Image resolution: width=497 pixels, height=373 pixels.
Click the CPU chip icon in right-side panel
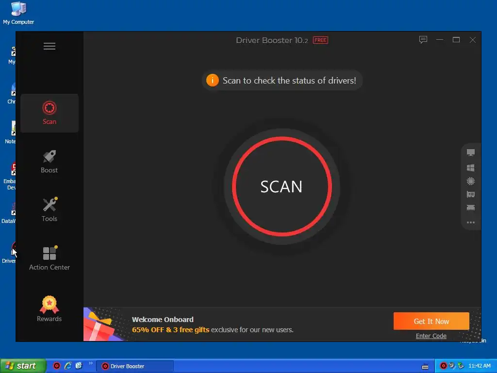point(471,181)
